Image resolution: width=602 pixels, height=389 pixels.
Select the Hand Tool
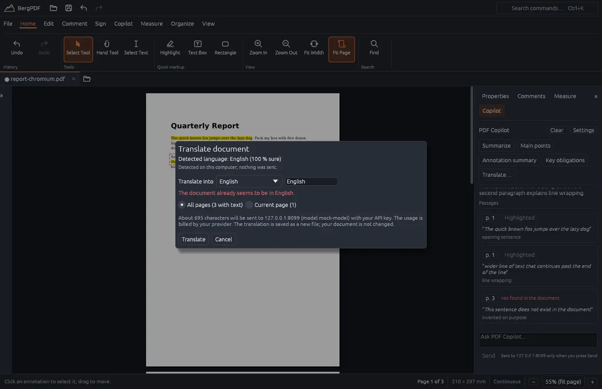coord(108,49)
